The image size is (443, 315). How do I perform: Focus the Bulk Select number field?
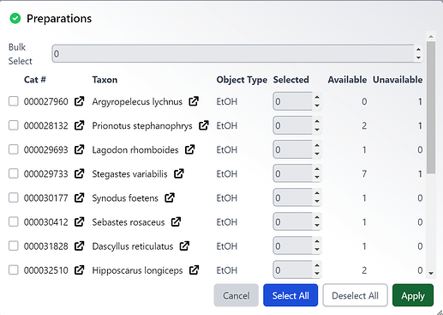click(237, 53)
